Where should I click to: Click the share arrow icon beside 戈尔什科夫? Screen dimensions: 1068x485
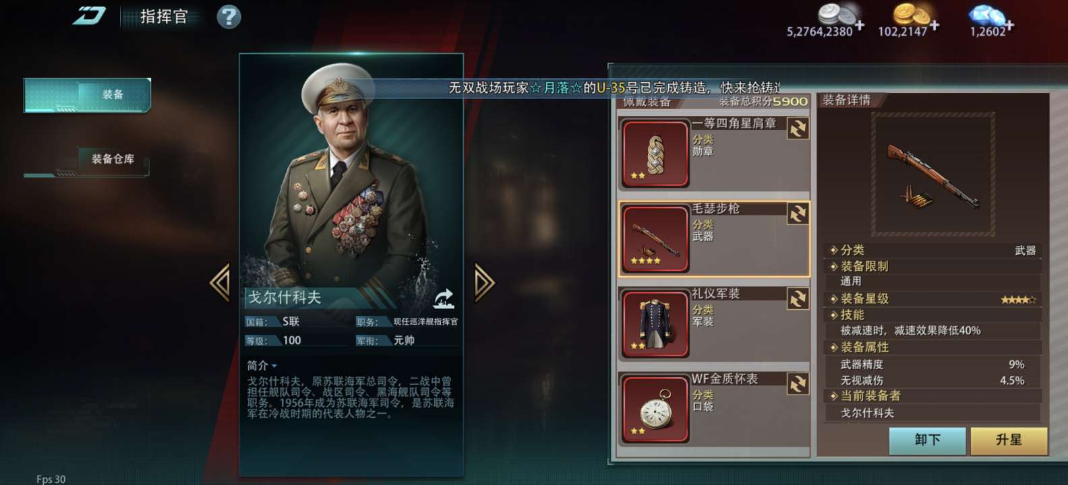pyautogui.click(x=443, y=298)
